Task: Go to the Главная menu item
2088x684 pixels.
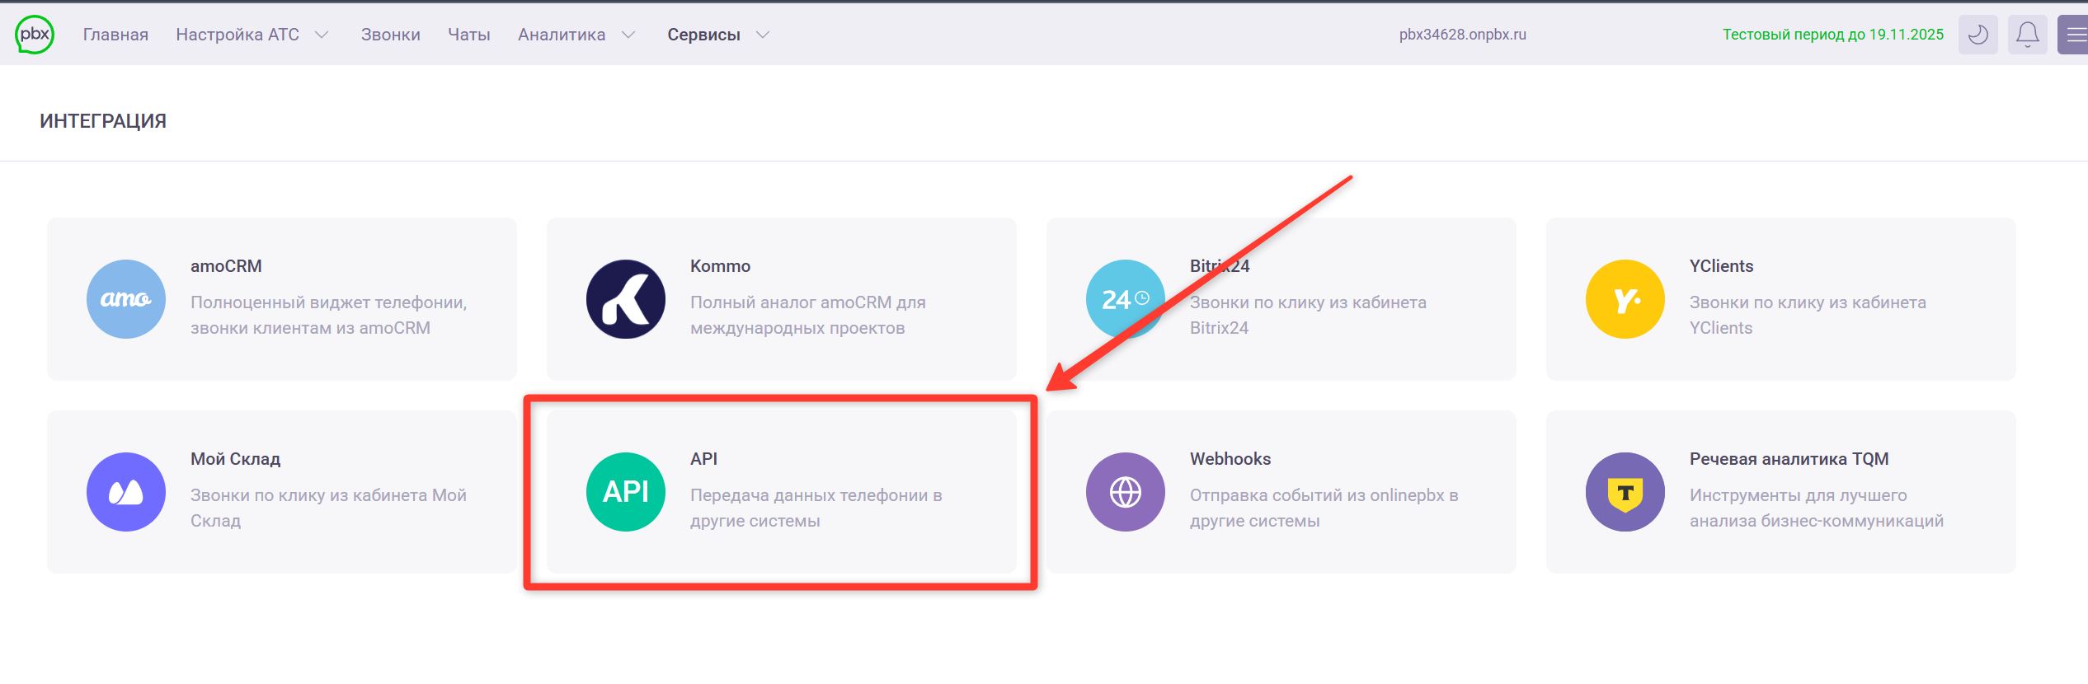Action: tap(115, 35)
